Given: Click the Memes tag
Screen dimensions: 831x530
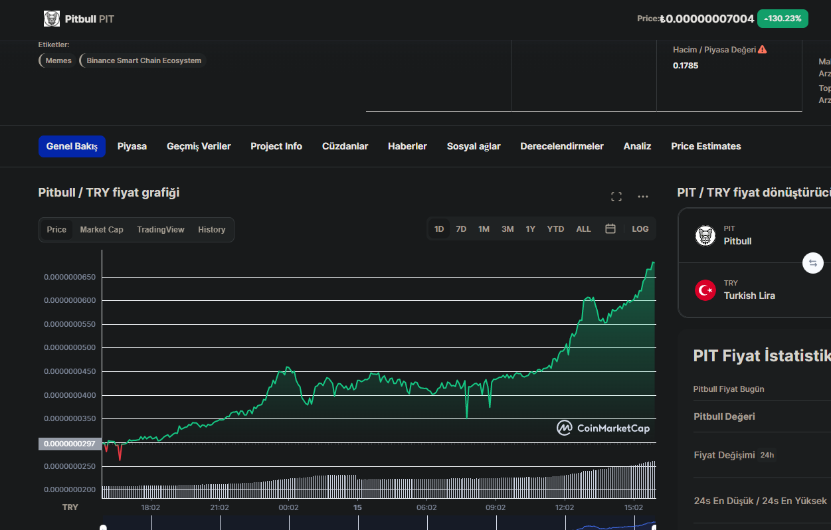Looking at the screenshot, I should coord(58,60).
